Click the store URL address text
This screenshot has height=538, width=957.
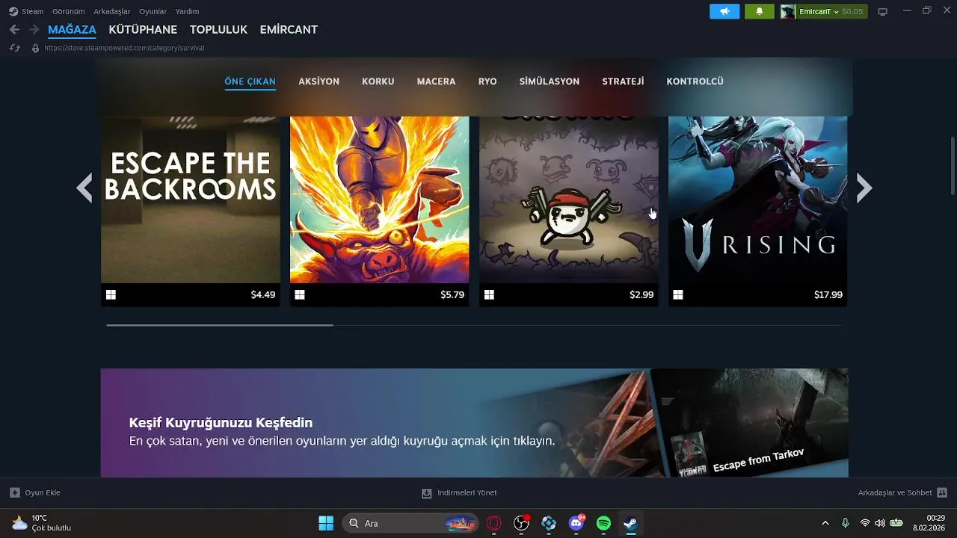124,48
